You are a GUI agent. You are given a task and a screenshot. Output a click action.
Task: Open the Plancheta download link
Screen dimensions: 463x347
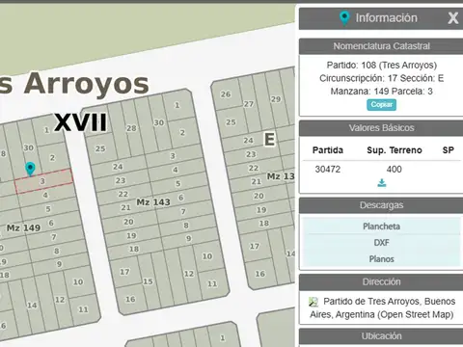coord(381,227)
